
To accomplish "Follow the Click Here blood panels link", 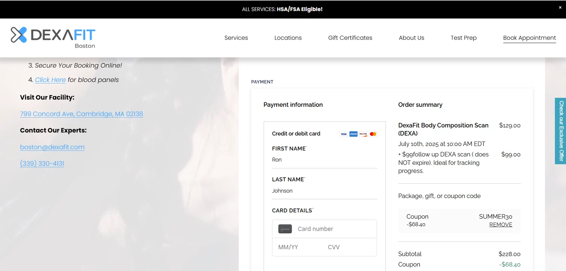I will 50,80.
